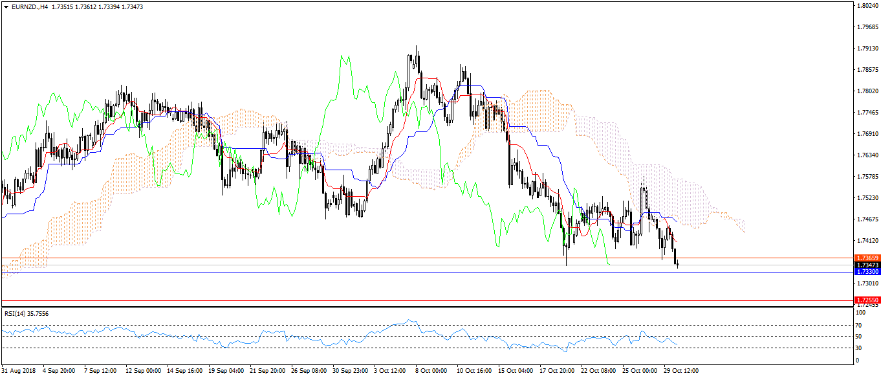
Task: Click the 29 Oct 12:00 time label
Action: (x=680, y=372)
